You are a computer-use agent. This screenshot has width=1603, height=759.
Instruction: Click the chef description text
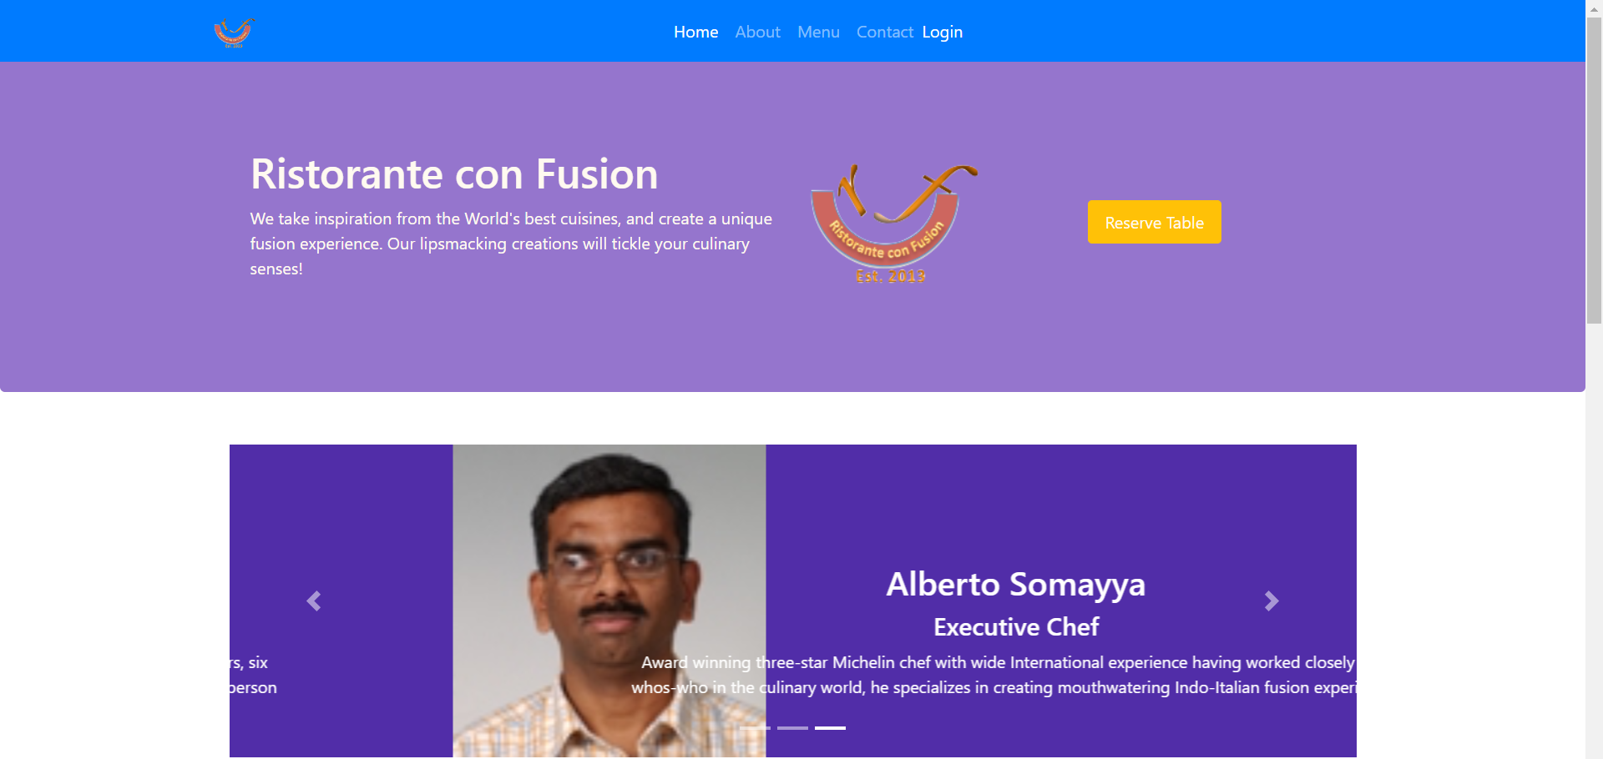tap(994, 675)
